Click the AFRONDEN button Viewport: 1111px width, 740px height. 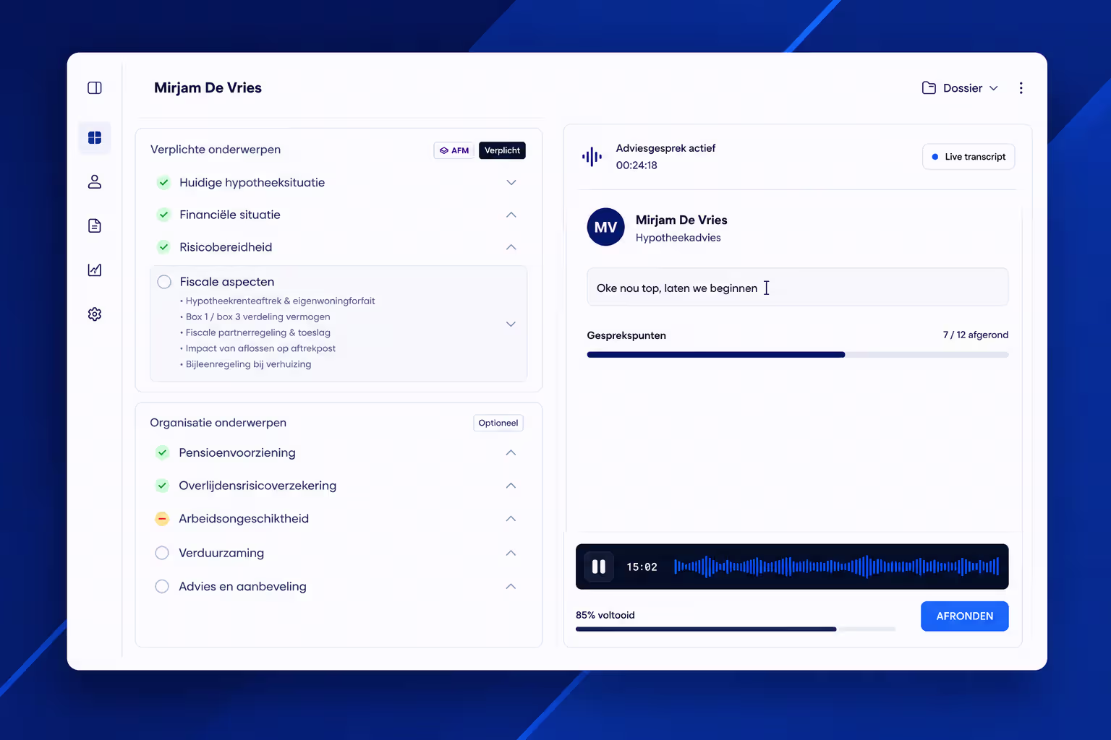coord(965,616)
